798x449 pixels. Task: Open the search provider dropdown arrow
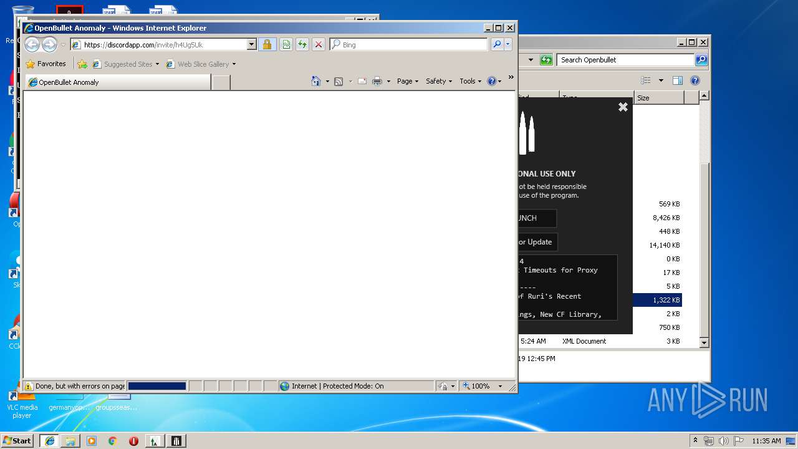coord(508,44)
